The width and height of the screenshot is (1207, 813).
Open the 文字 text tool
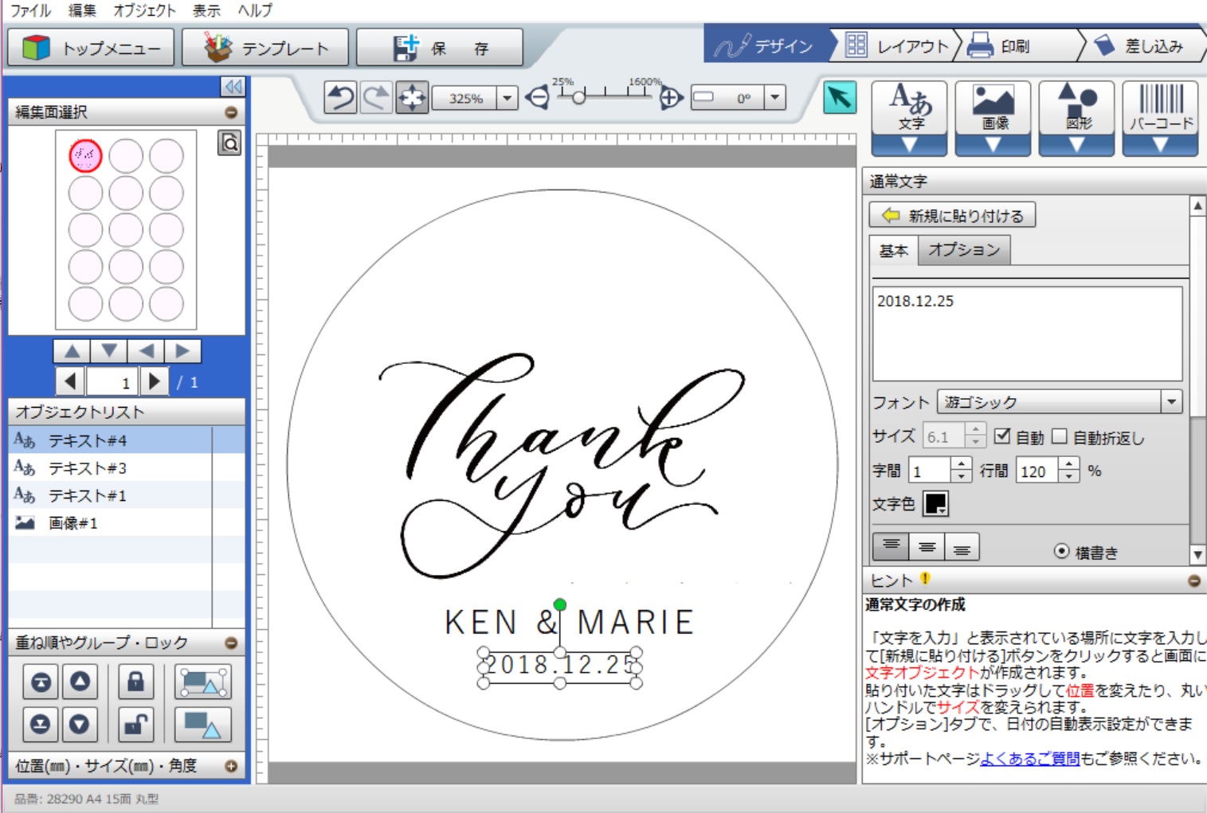click(x=909, y=118)
